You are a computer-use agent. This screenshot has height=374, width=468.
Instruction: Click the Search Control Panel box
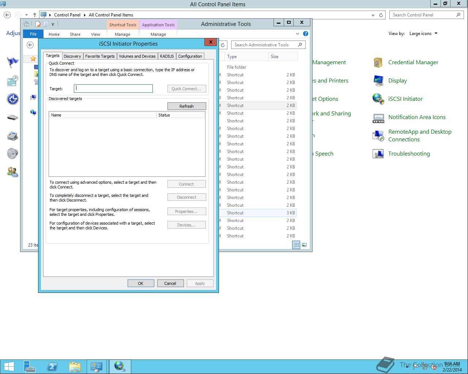[427, 15]
